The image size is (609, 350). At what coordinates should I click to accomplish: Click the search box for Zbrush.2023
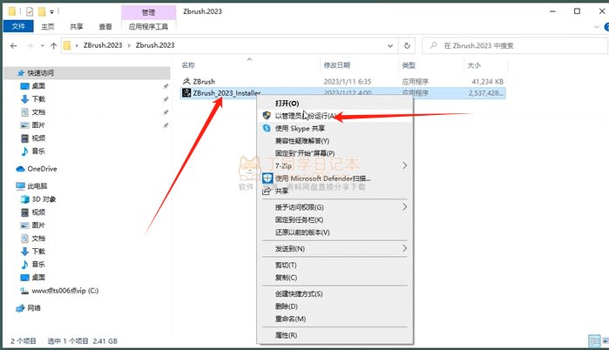pyautogui.click(x=515, y=46)
